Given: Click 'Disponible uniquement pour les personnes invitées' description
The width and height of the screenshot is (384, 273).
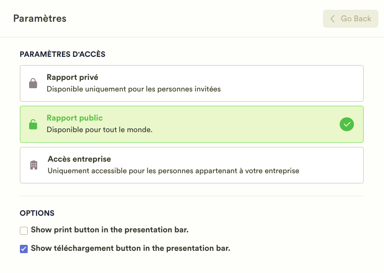Looking at the screenshot, I should pyautogui.click(x=134, y=89).
